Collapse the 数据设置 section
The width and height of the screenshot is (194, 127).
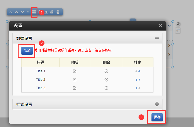coord(157,38)
